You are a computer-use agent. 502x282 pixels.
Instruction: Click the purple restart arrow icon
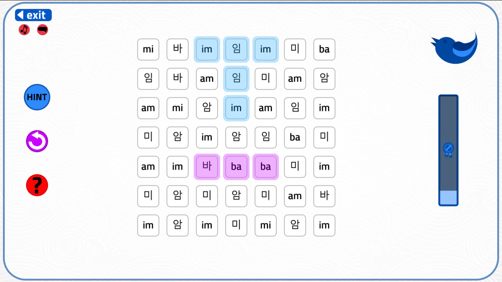click(37, 141)
